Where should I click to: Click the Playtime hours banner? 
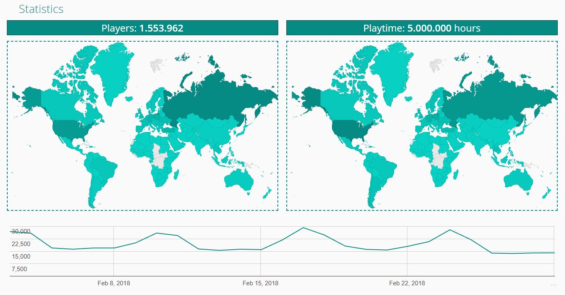click(x=422, y=28)
